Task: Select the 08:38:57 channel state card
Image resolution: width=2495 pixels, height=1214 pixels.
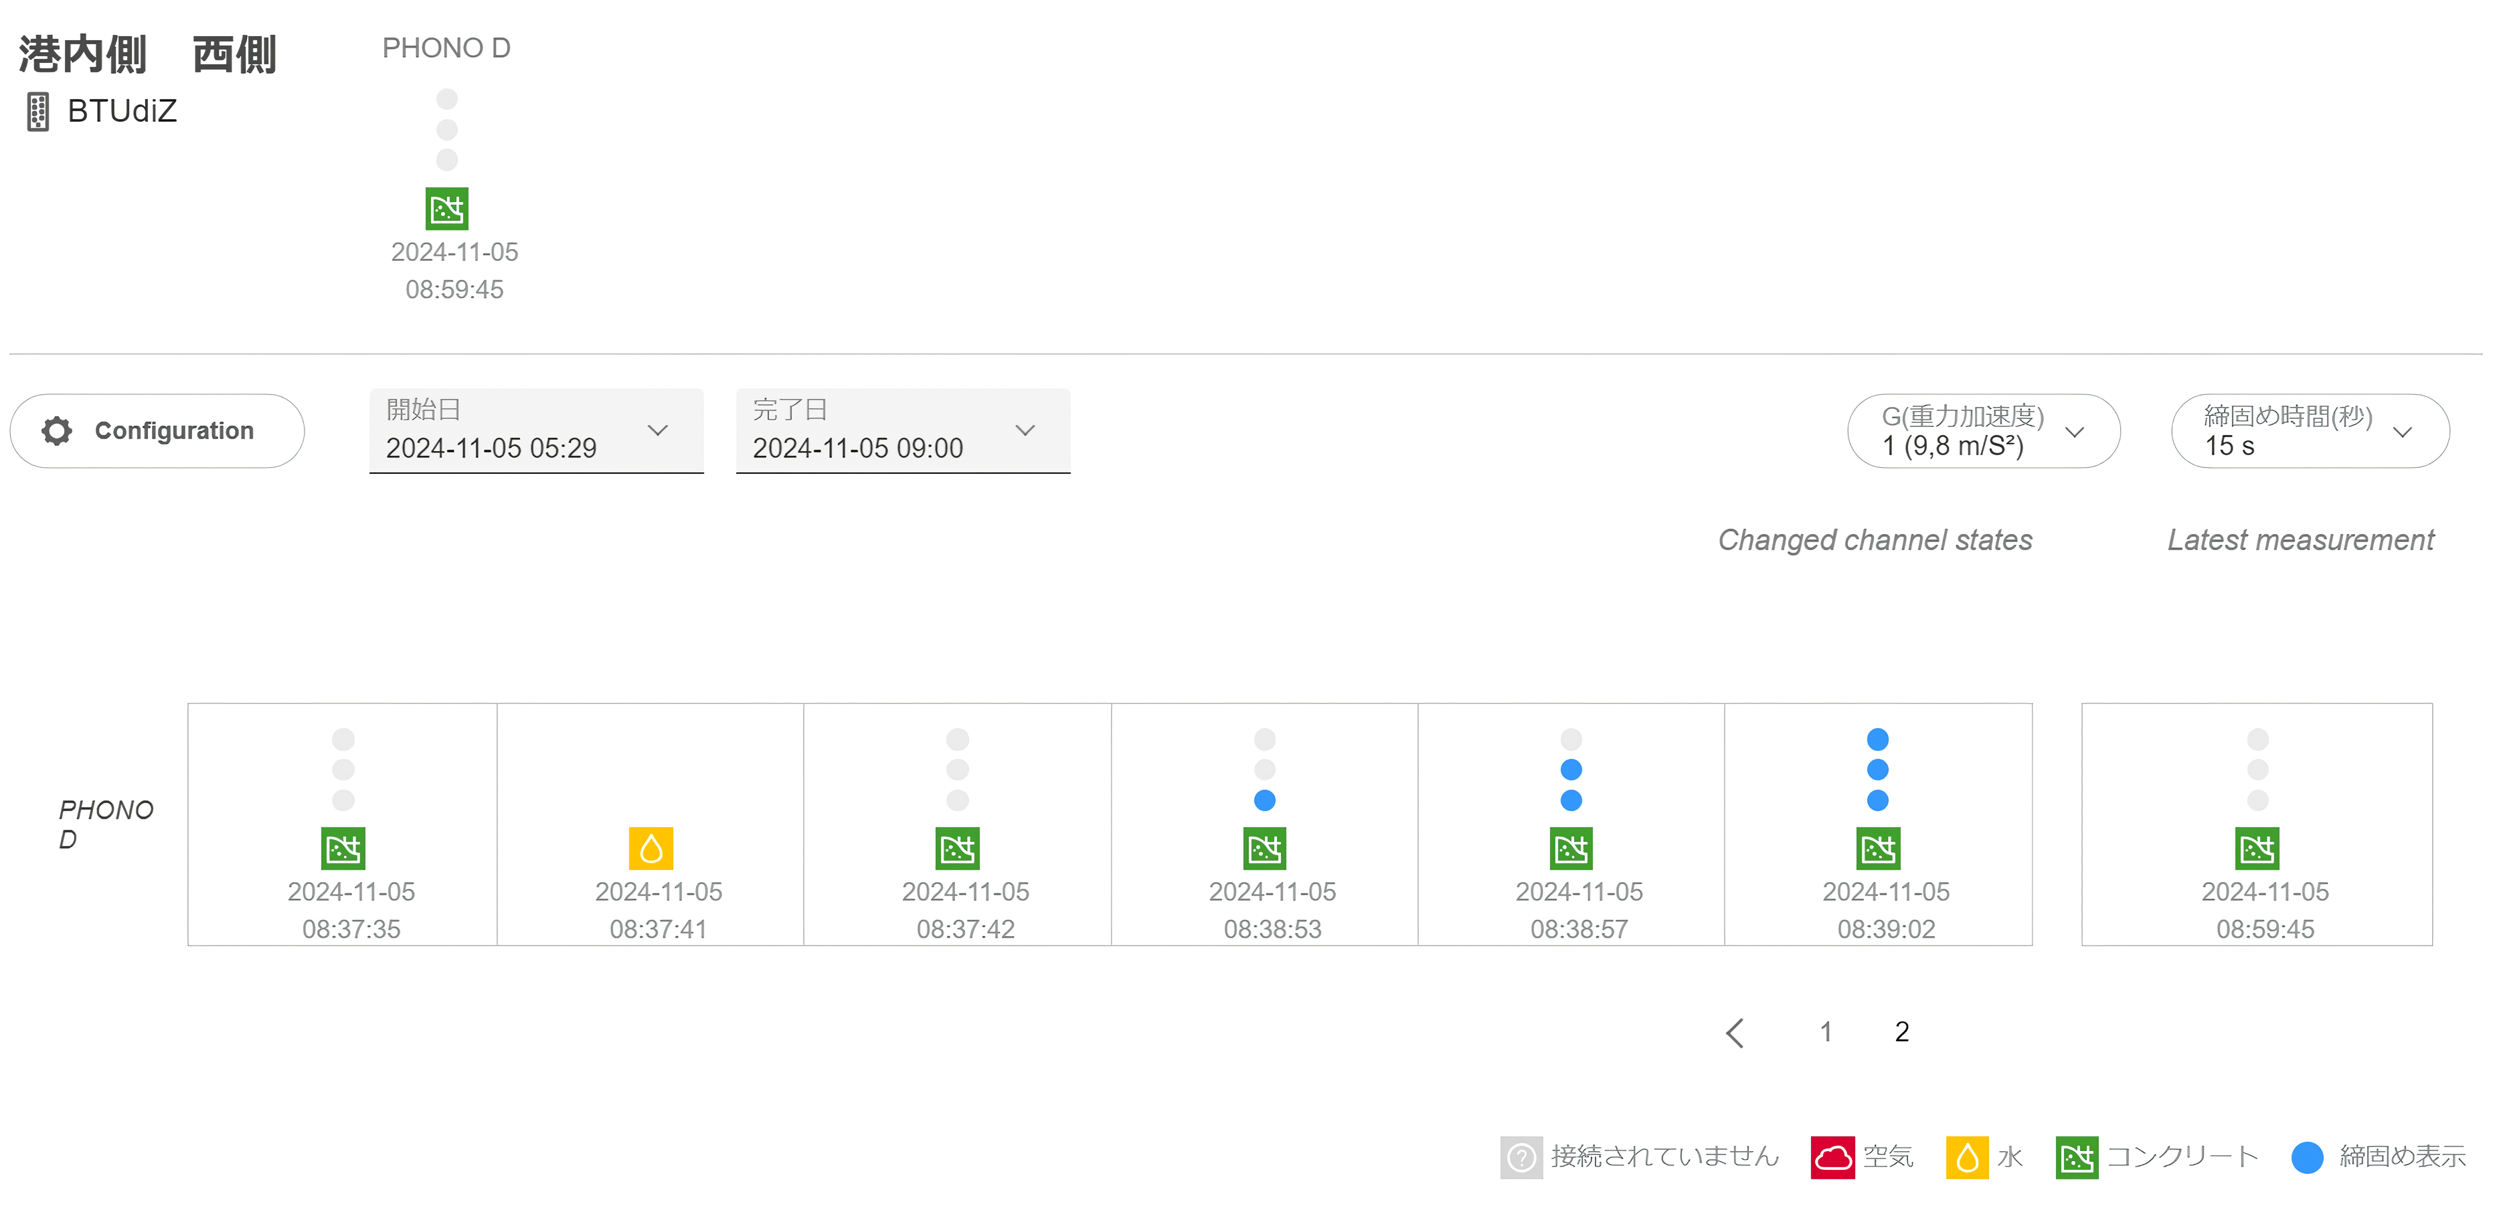Action: (x=1570, y=824)
